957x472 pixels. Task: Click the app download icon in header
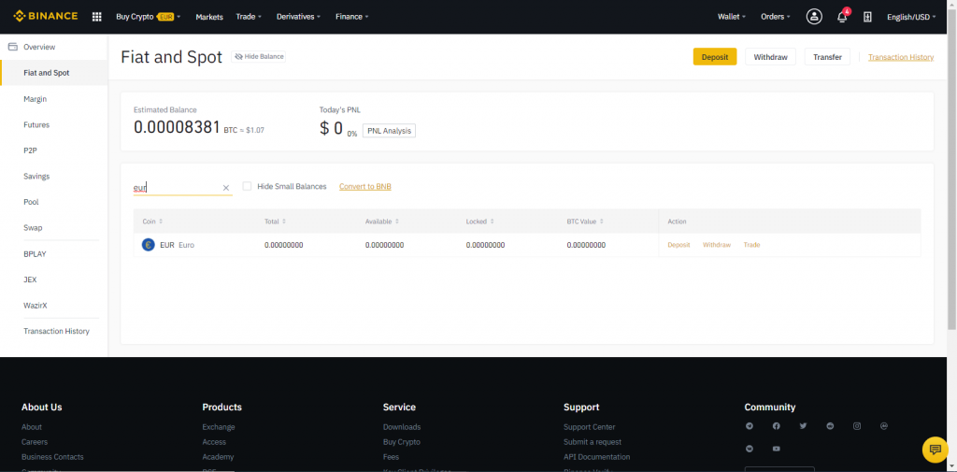coord(867,17)
